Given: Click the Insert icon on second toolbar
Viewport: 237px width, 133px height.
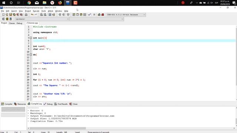Looking at the screenshot, I should [3, 19].
